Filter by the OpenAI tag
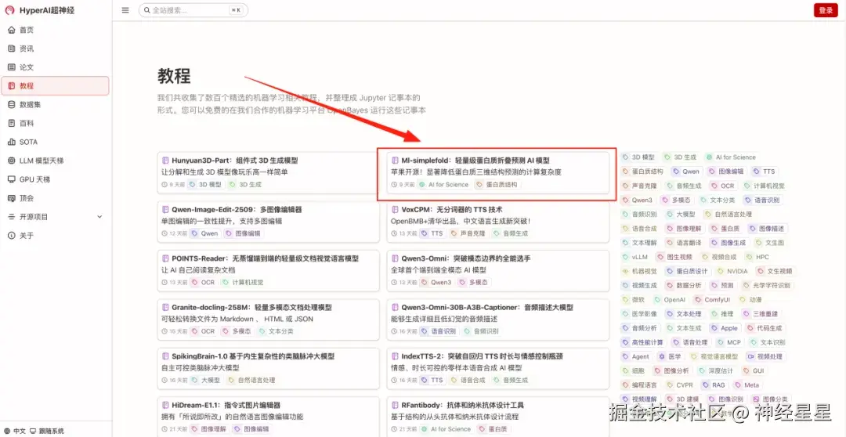The image size is (846, 437). (x=669, y=299)
